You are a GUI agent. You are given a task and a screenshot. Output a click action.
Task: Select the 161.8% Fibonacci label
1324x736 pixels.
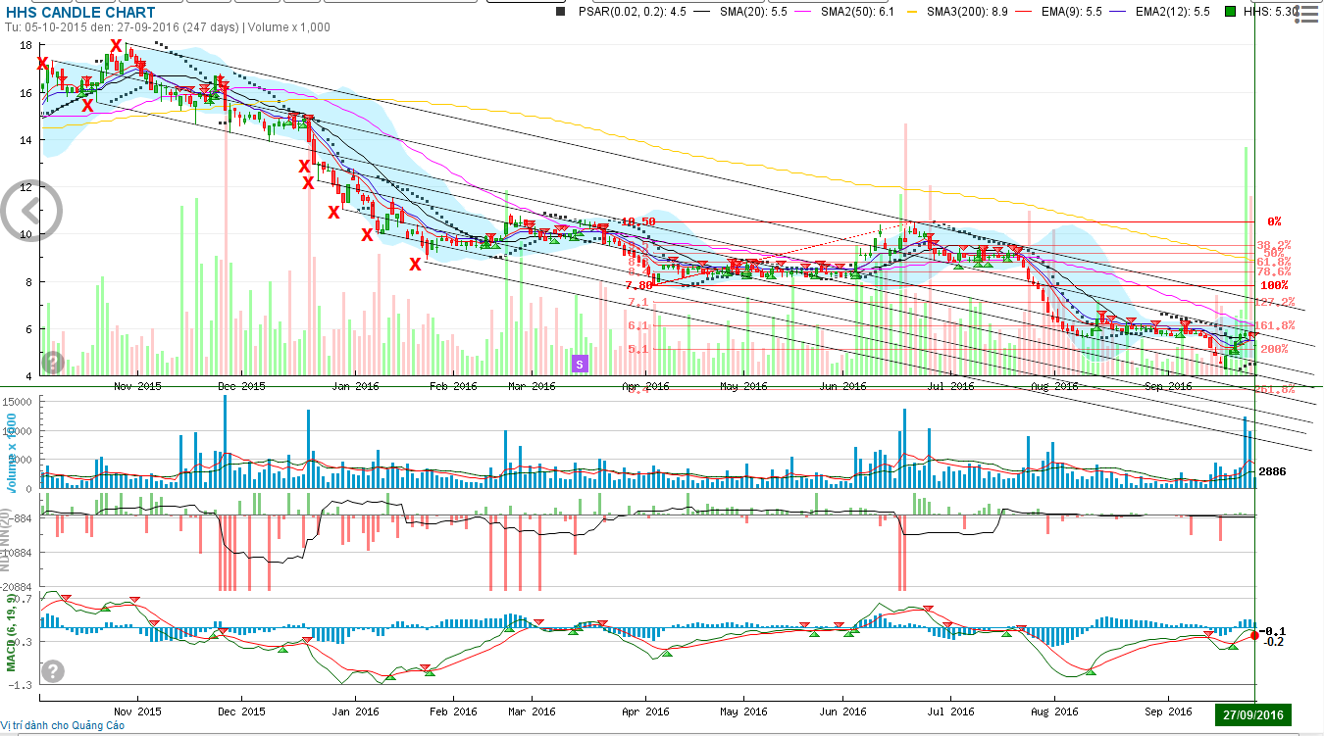pyautogui.click(x=1276, y=325)
